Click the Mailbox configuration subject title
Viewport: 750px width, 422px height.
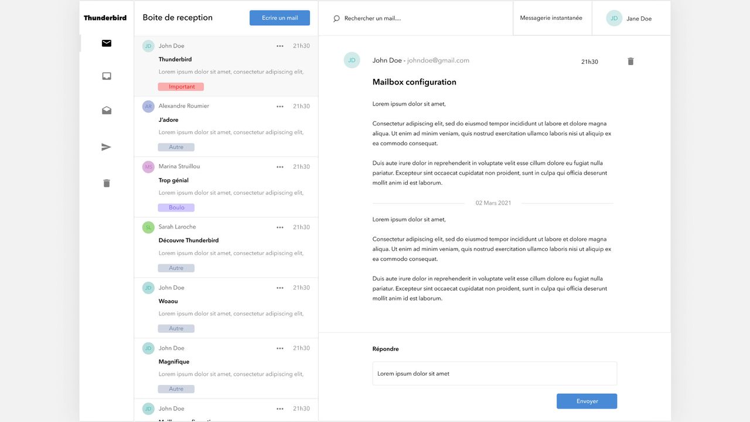414,82
